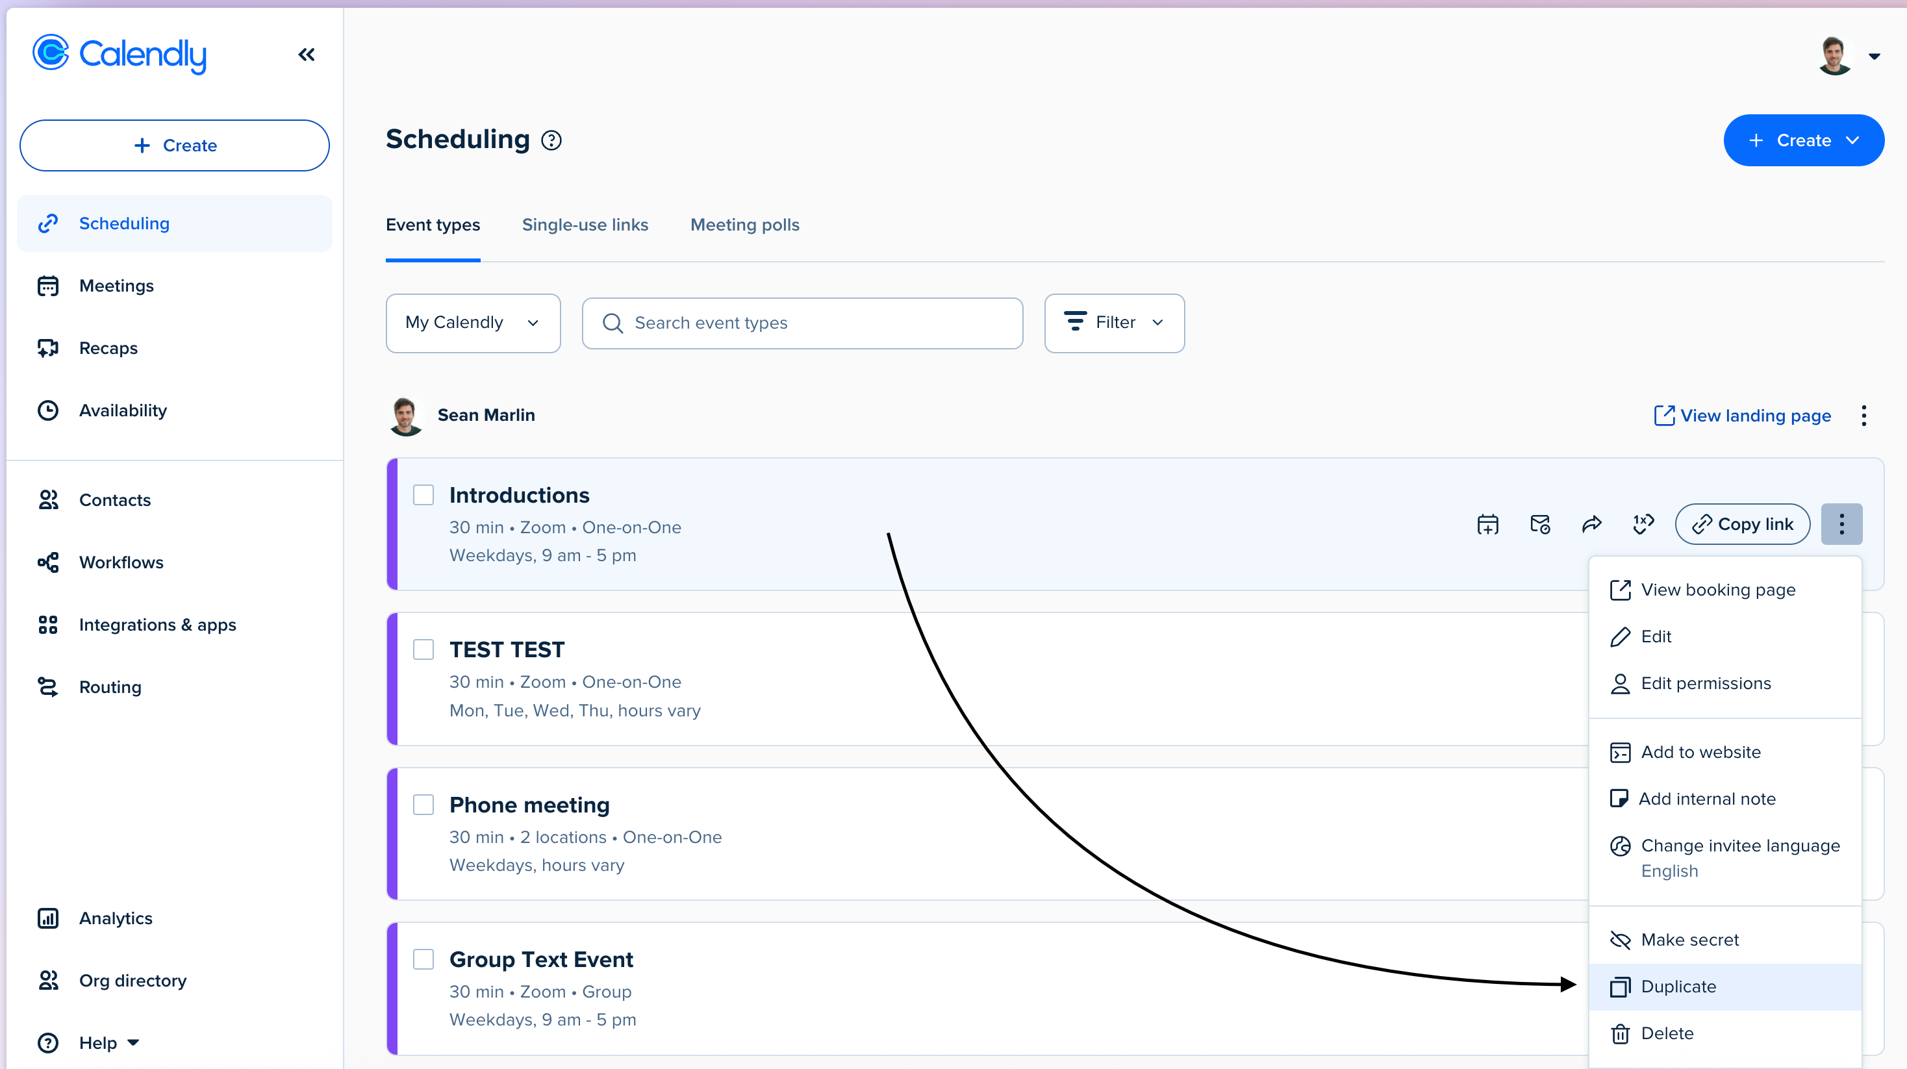Click the search magnifier icon

pos(613,323)
